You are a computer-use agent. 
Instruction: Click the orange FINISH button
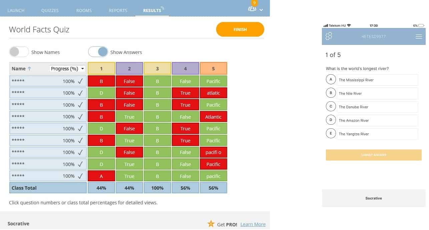point(240,29)
